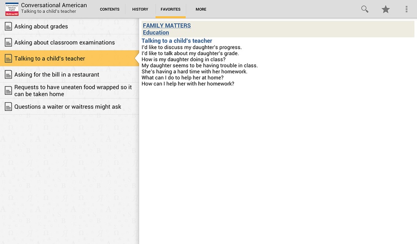Click phrase 'I'd like to discuss my daughter's progress.'

tap(191, 47)
